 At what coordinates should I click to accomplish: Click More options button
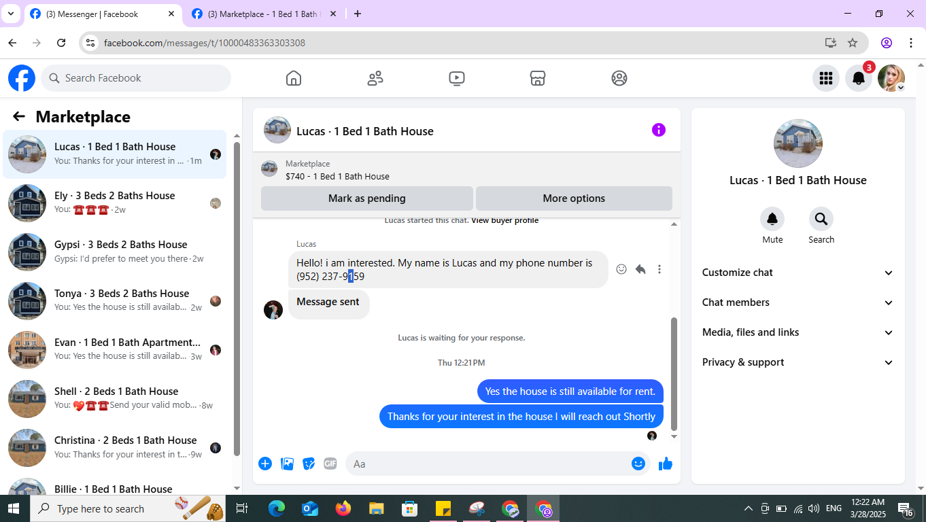click(574, 198)
